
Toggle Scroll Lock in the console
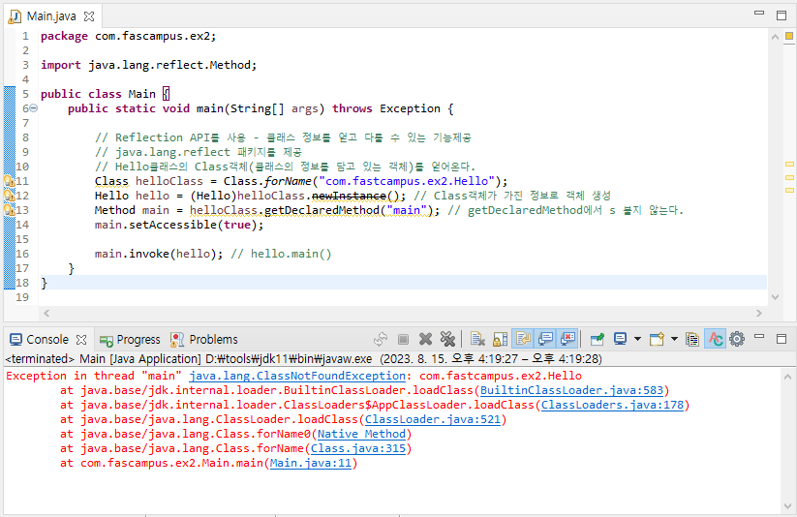coord(500,339)
